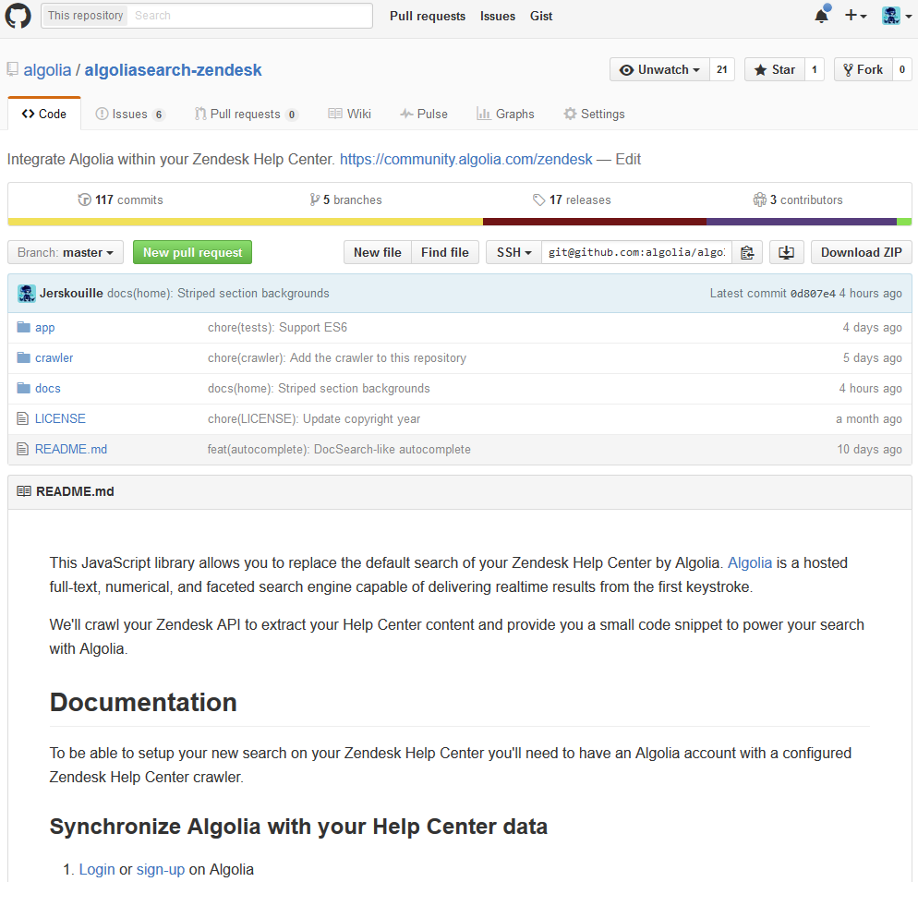918x918 pixels.
Task: Click the clone in Desktop icon button
Action: coord(786,252)
